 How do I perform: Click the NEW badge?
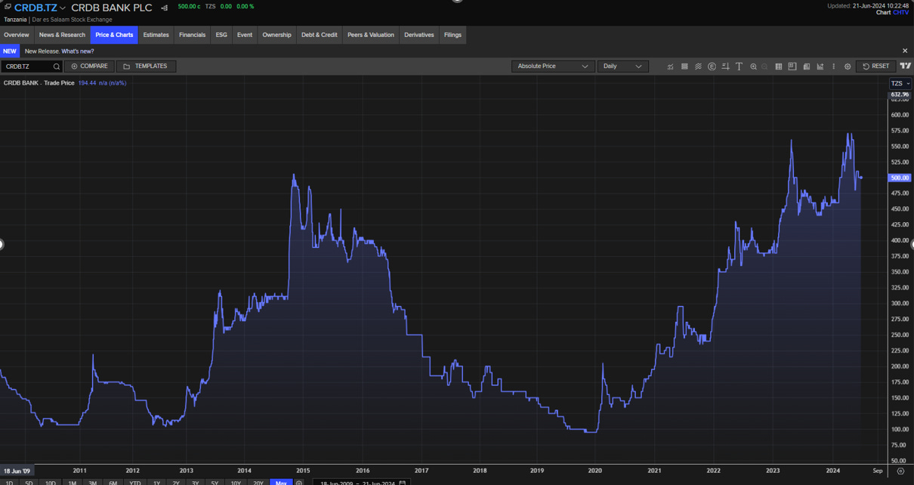(9, 51)
